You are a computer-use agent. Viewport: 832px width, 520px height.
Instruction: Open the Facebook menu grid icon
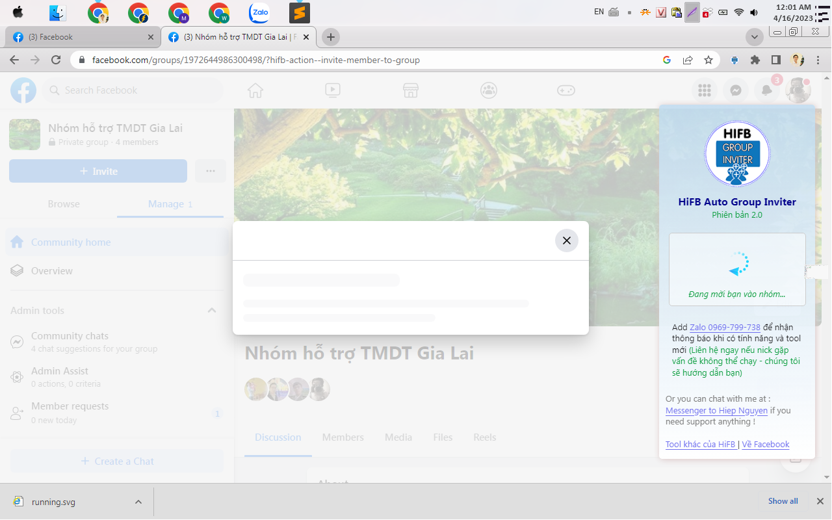[705, 90]
